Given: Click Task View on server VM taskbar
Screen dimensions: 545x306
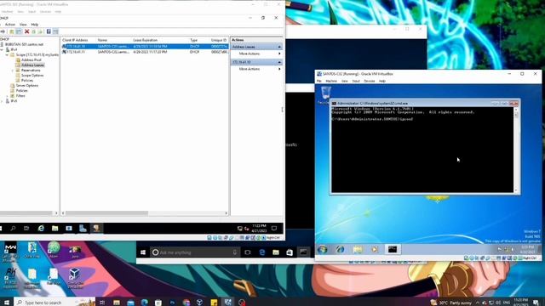Looking at the screenshot, I should tap(26, 228).
